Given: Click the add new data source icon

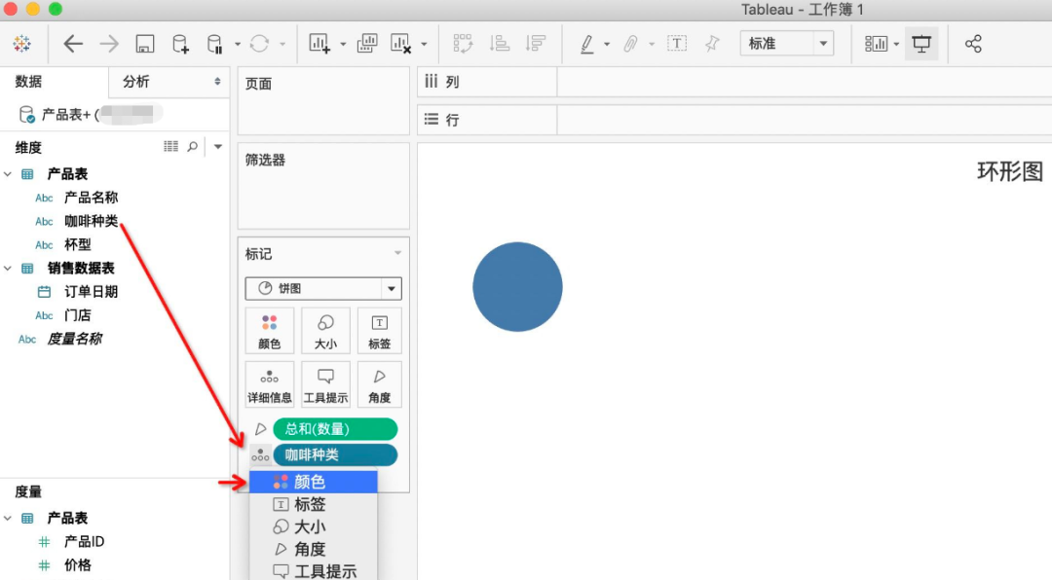Looking at the screenshot, I should pyautogui.click(x=180, y=44).
